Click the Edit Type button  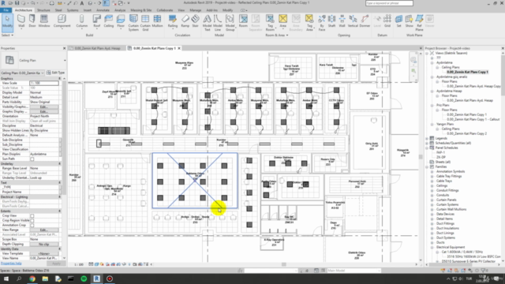point(56,73)
